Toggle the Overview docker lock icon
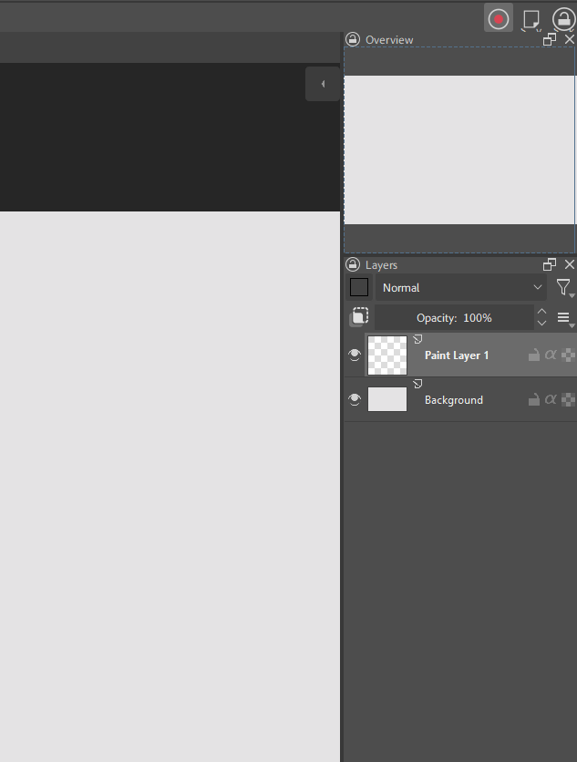The image size is (577, 762). coord(353,39)
